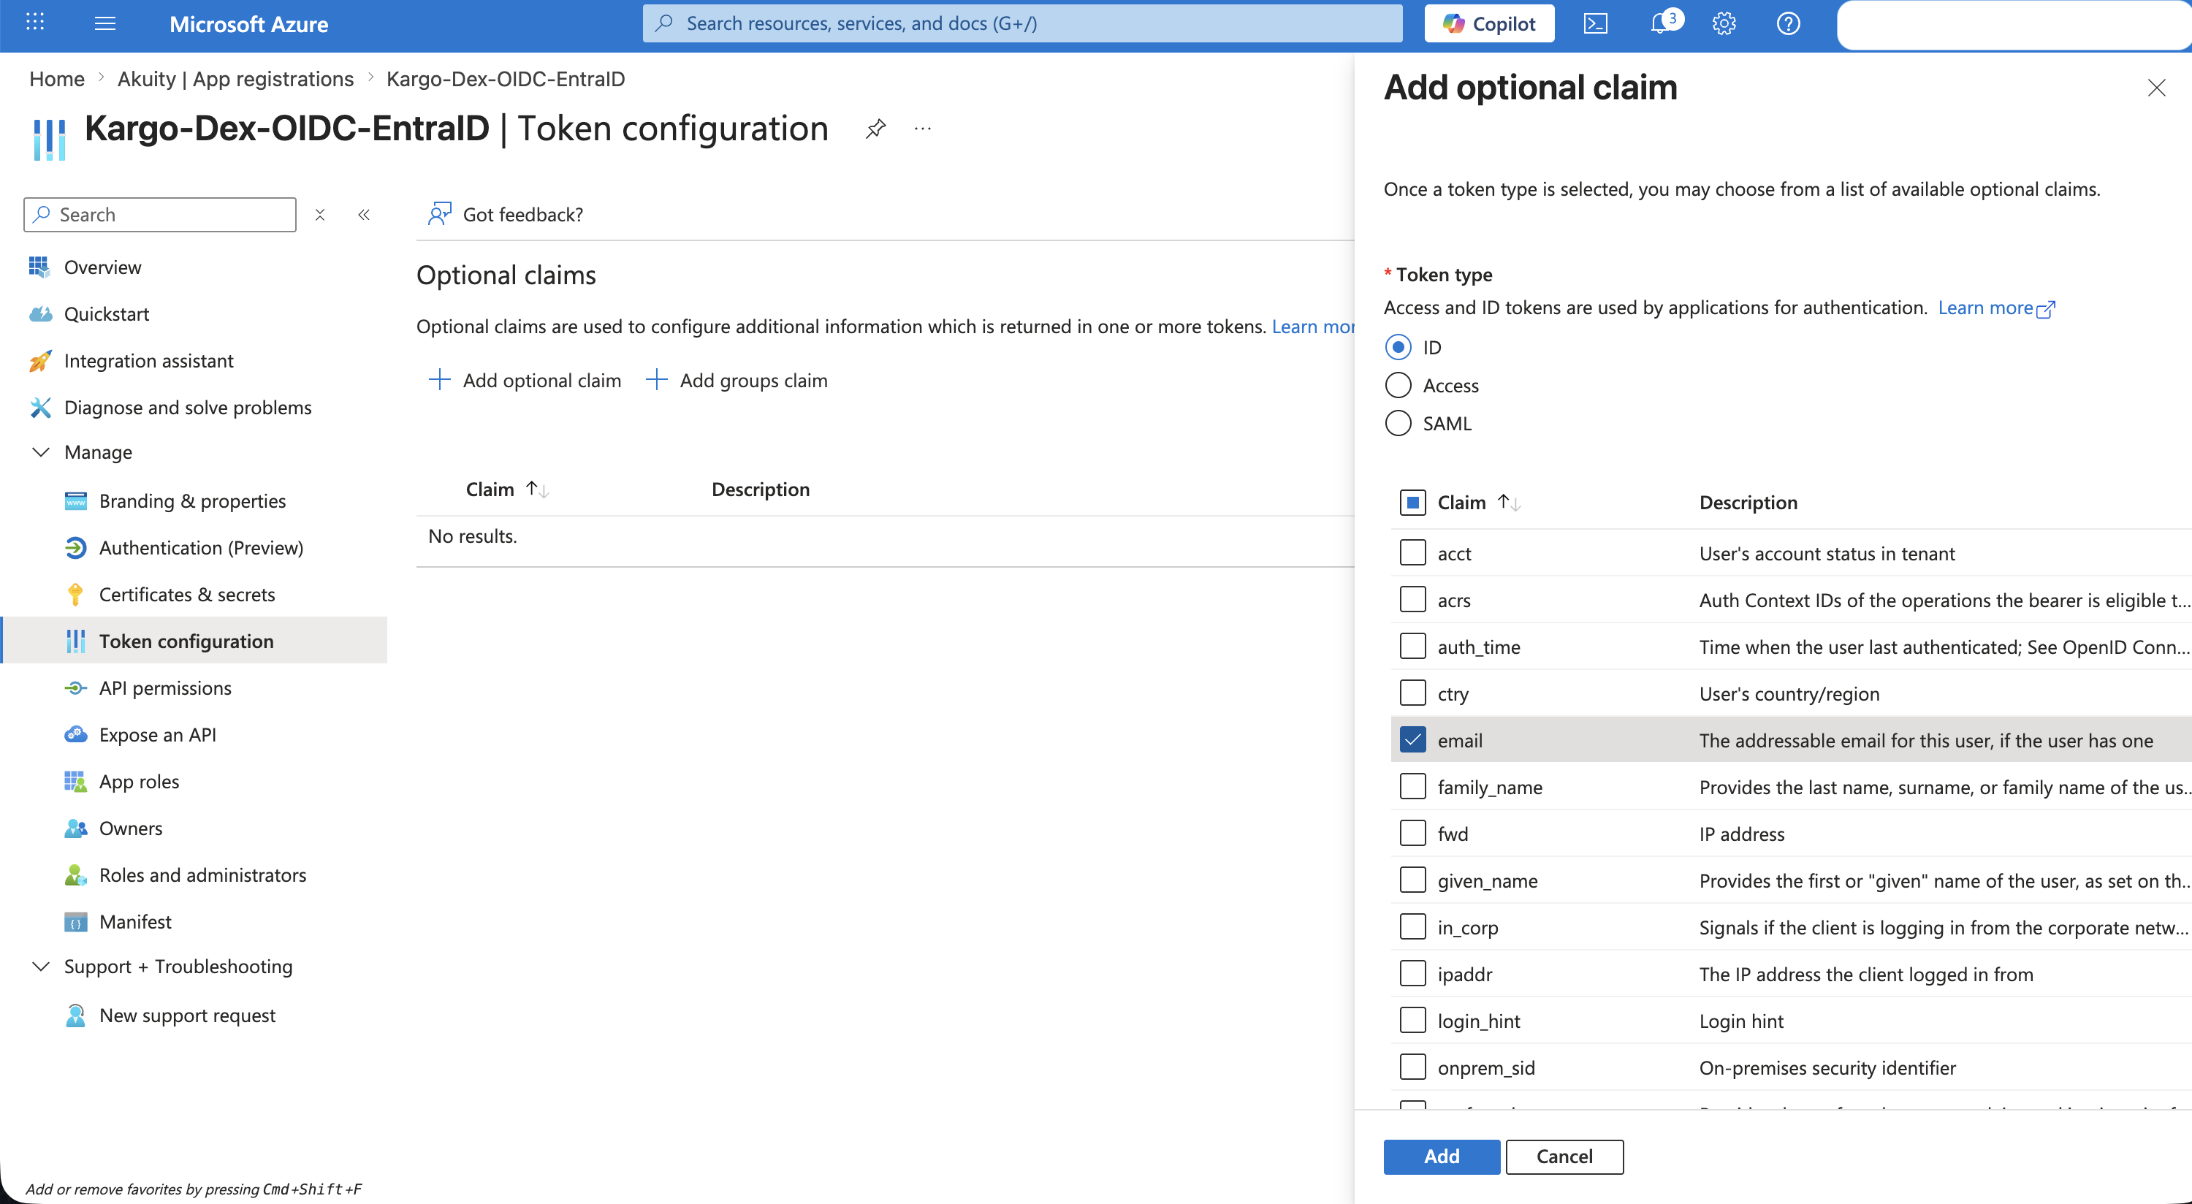Check the ctry claim checkbox
This screenshot has height=1204, width=2192.
pyautogui.click(x=1412, y=693)
